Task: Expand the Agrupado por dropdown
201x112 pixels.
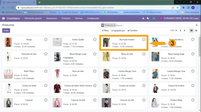Action: 118,30
